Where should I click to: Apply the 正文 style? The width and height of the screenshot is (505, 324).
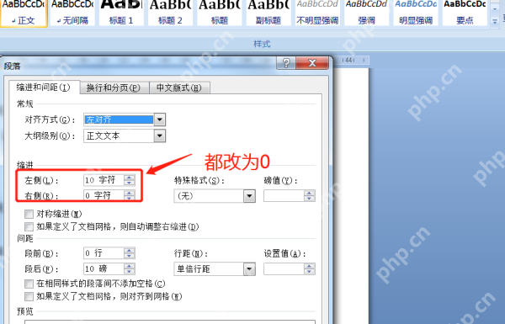point(24,13)
